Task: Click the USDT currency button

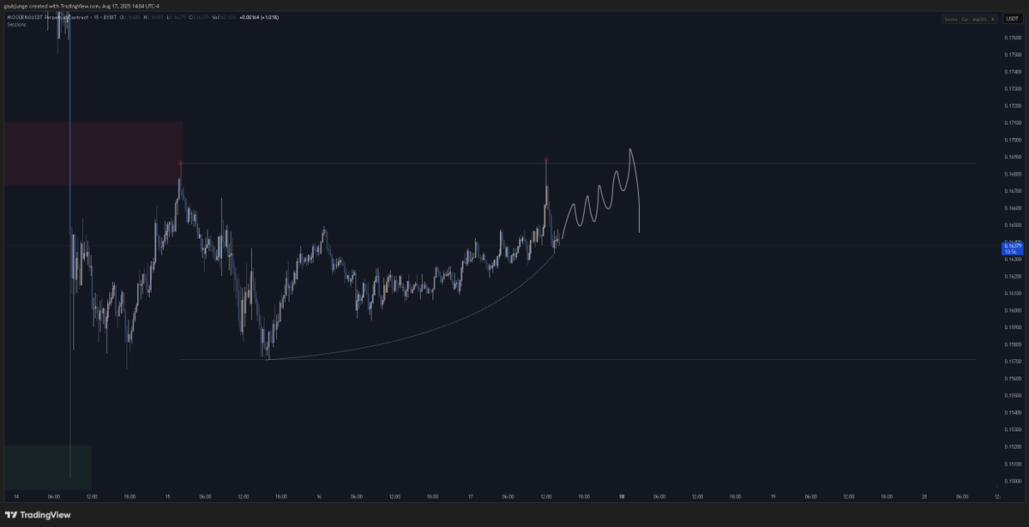Action: 1013,17
